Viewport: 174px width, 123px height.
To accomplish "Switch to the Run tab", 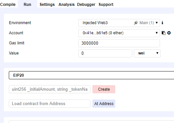I will coord(27,5).
